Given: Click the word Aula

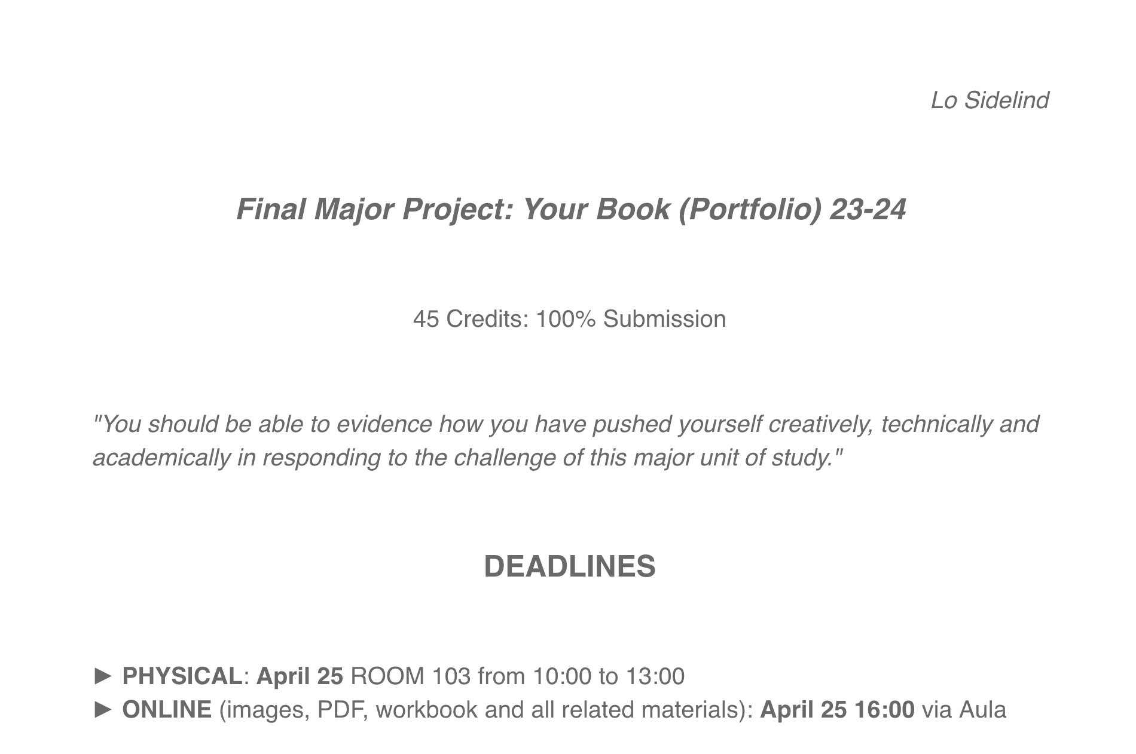Looking at the screenshot, I should 982,710.
